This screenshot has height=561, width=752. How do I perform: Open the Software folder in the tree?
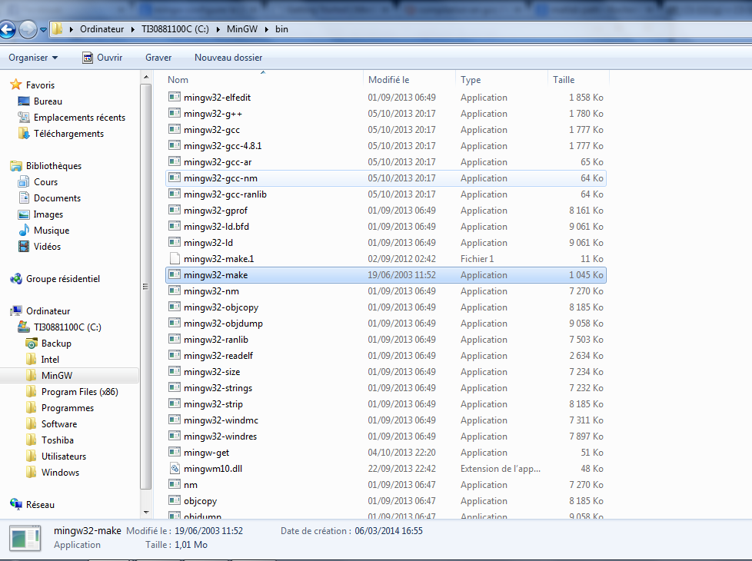pos(59,424)
